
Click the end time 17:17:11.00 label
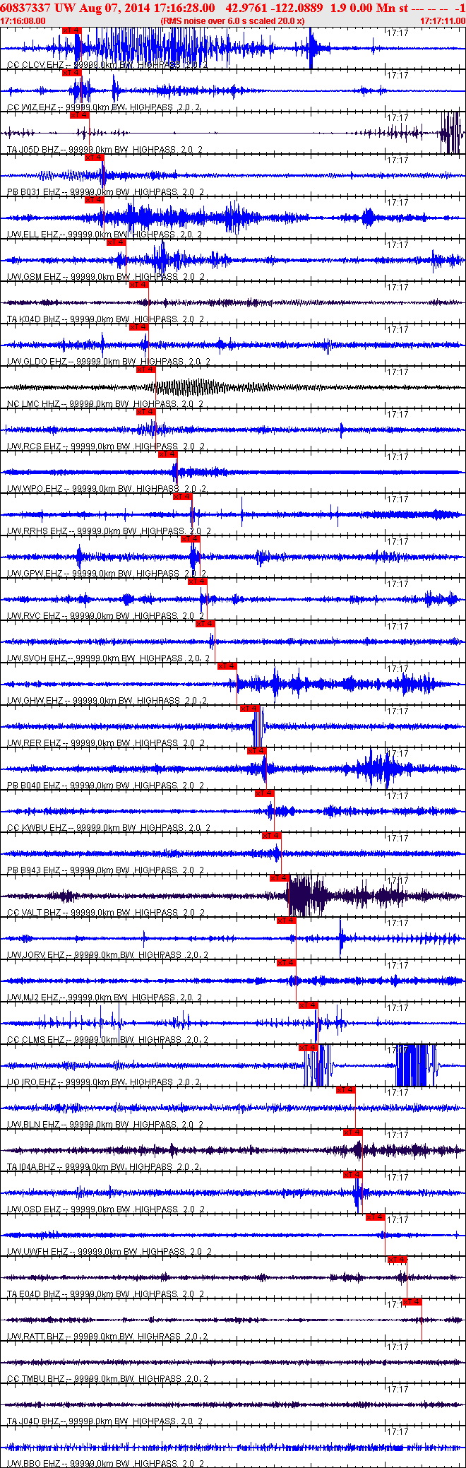coord(443,21)
